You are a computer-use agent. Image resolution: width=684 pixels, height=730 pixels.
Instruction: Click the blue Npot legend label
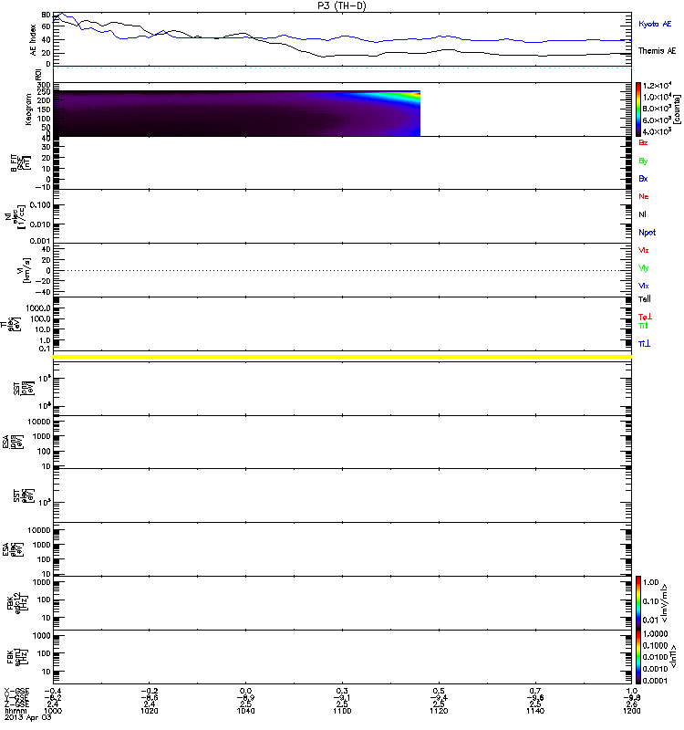click(x=647, y=233)
